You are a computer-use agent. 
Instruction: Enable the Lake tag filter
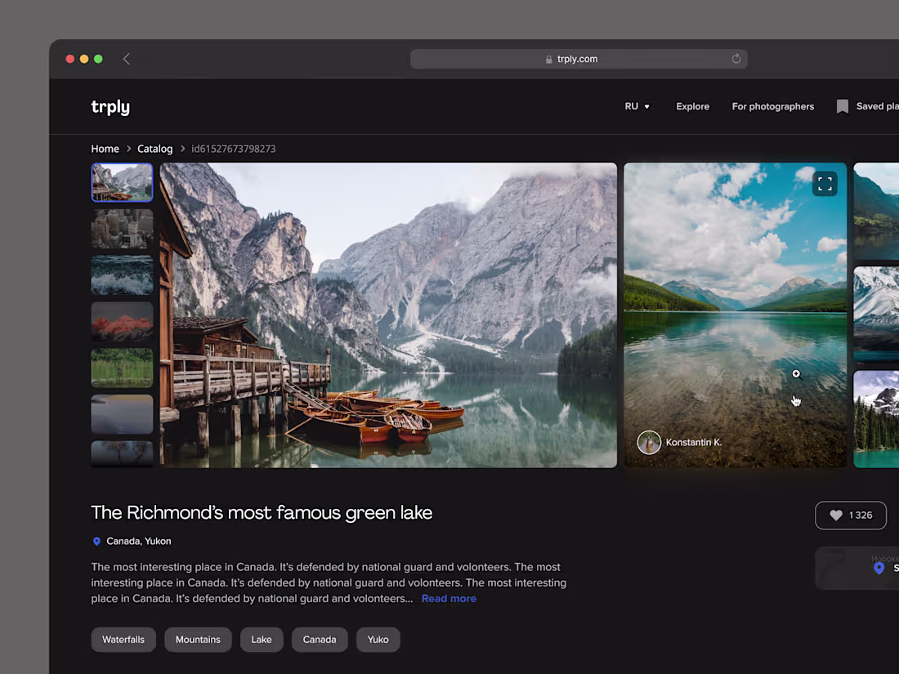coord(262,640)
